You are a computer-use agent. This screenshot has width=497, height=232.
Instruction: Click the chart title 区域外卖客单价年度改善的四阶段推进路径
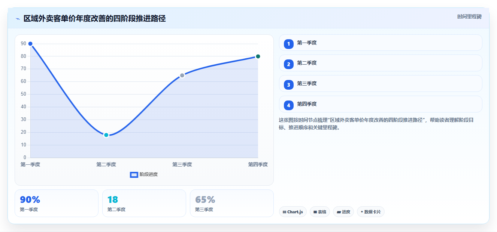pos(94,18)
